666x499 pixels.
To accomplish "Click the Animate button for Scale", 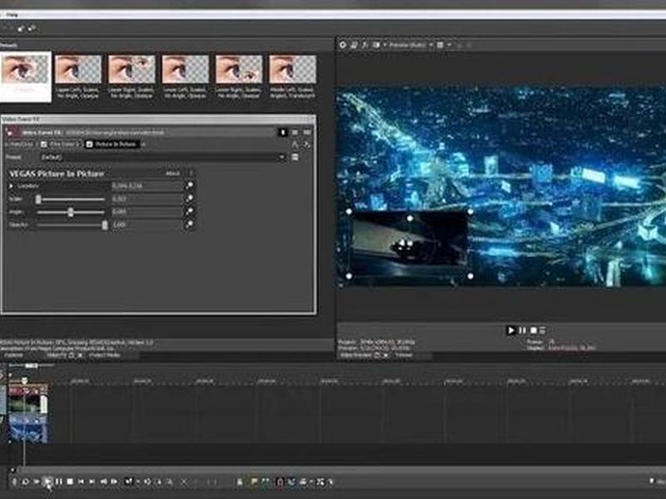I will coord(190,199).
